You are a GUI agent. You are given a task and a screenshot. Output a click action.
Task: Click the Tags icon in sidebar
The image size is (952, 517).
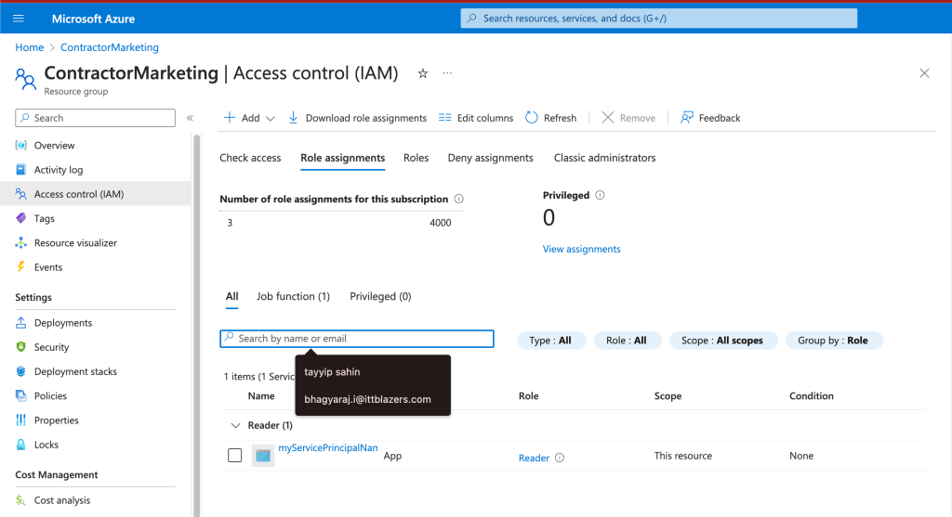coord(21,218)
